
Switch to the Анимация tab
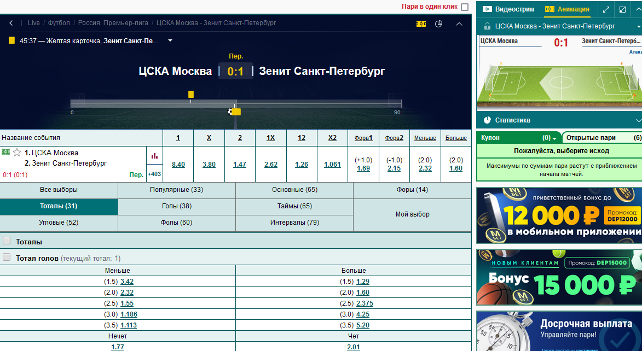pyautogui.click(x=567, y=9)
